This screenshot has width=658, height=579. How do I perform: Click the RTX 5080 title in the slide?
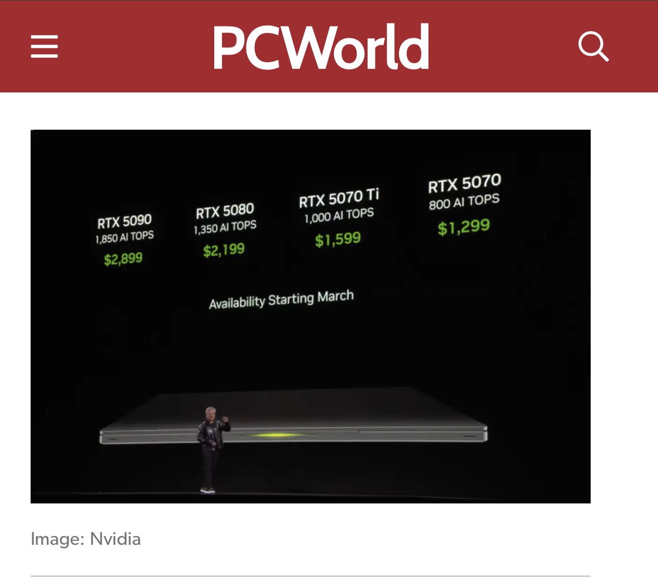225,211
